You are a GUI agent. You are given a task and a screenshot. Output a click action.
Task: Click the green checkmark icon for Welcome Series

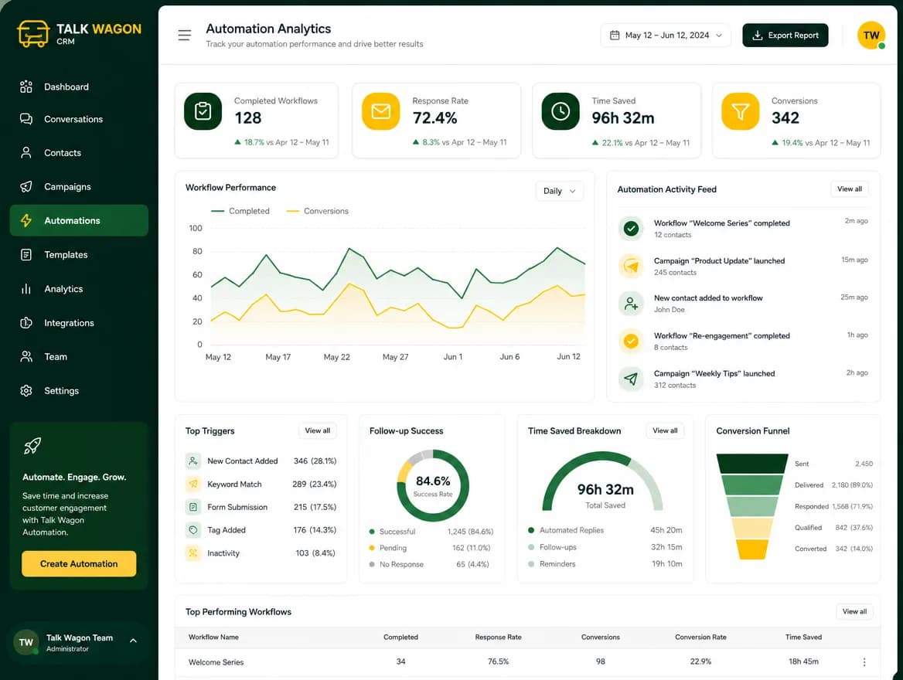(631, 229)
